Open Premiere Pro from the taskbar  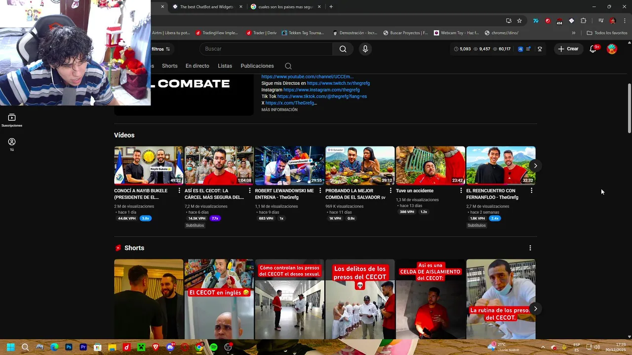click(x=83, y=347)
